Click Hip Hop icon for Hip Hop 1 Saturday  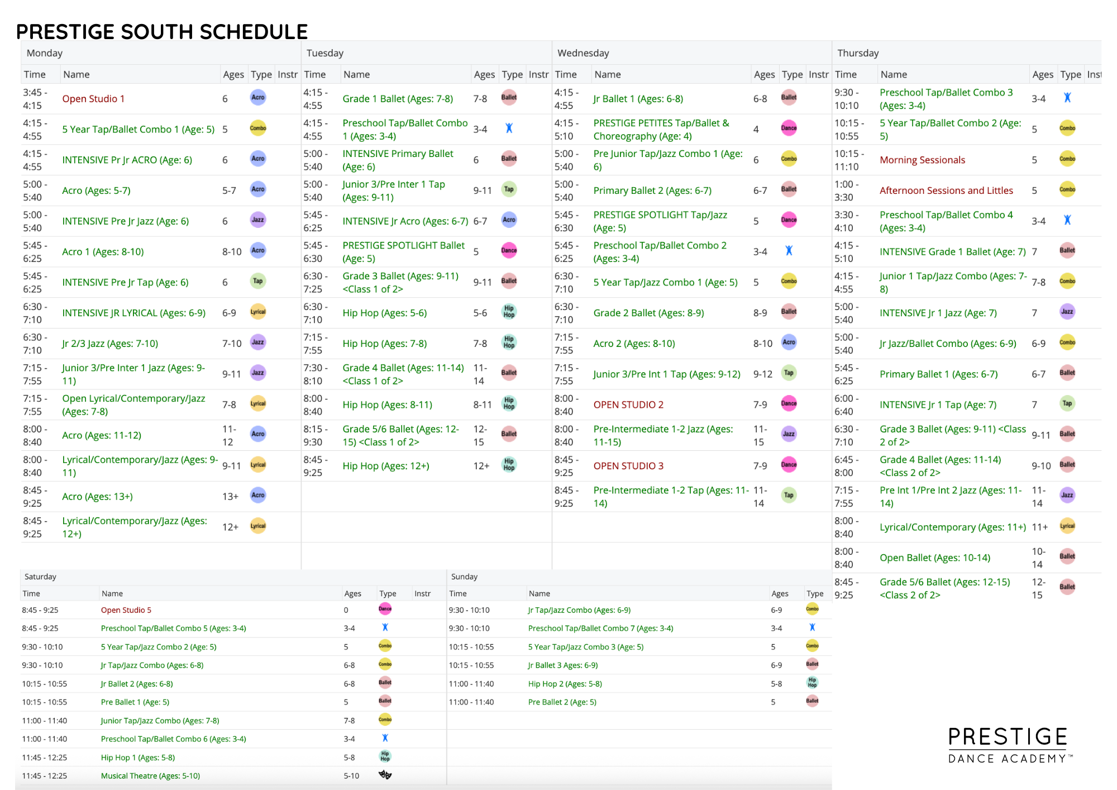click(385, 756)
